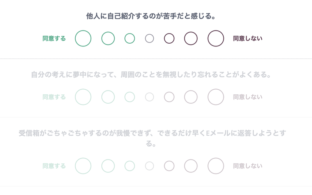Pick smallest agree circle for 受信箱 email question
312x195 pixels.
coord(130,166)
